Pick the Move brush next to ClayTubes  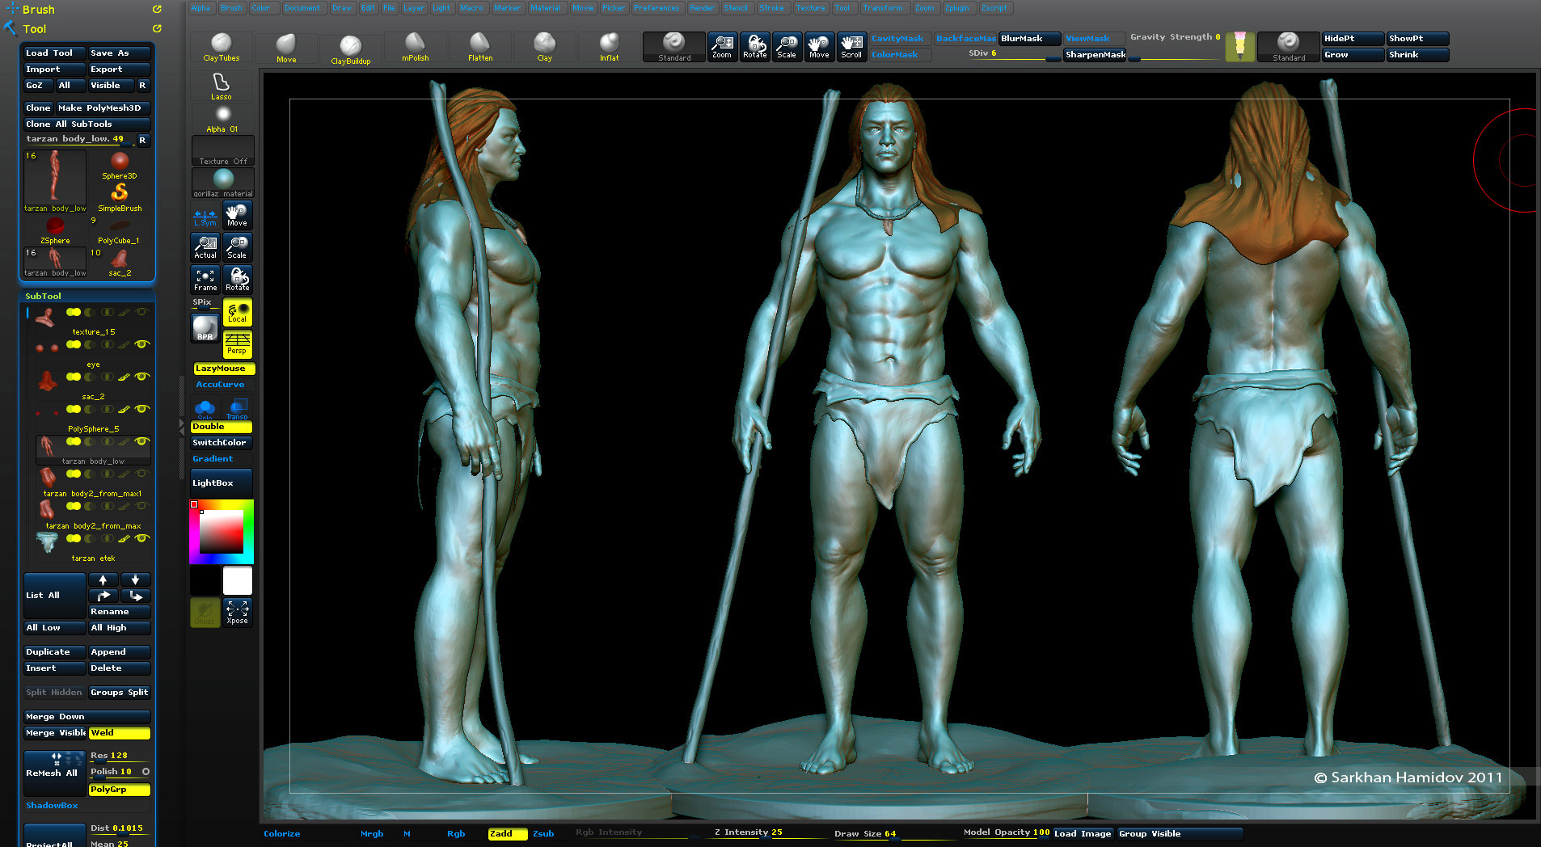286,48
